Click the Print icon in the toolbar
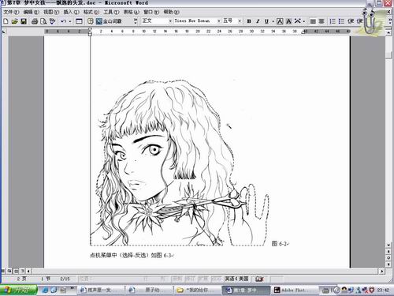The image size is (394, 296). 35,21
